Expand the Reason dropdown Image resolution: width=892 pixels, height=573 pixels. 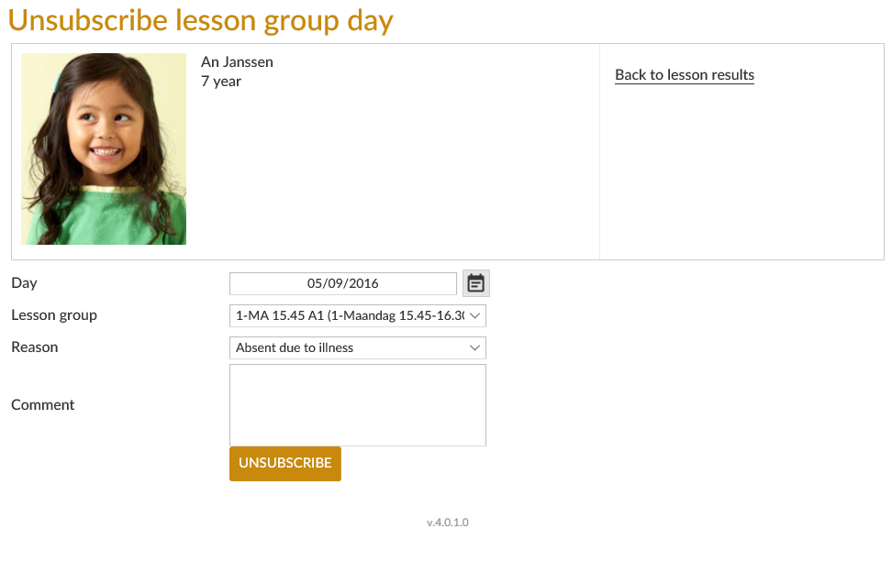(357, 348)
